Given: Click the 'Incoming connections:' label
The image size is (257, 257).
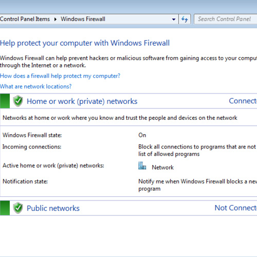Looking at the screenshot, I should pos(32,147).
